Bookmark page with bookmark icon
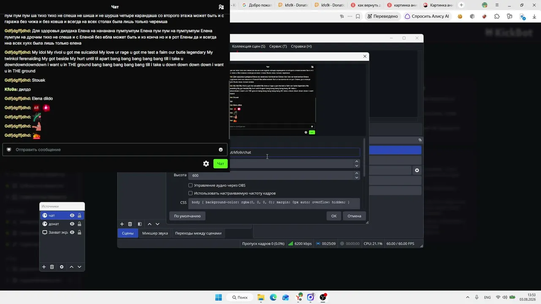The height and width of the screenshot is (304, 541). 358,16
